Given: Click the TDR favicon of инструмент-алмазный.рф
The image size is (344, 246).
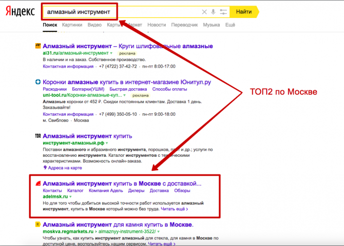Looking at the screenshot, I should [x=38, y=136].
